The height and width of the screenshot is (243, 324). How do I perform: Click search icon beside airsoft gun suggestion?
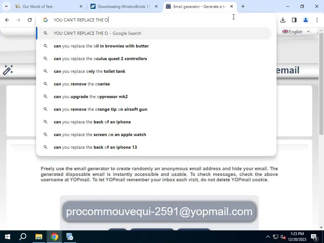46,109
